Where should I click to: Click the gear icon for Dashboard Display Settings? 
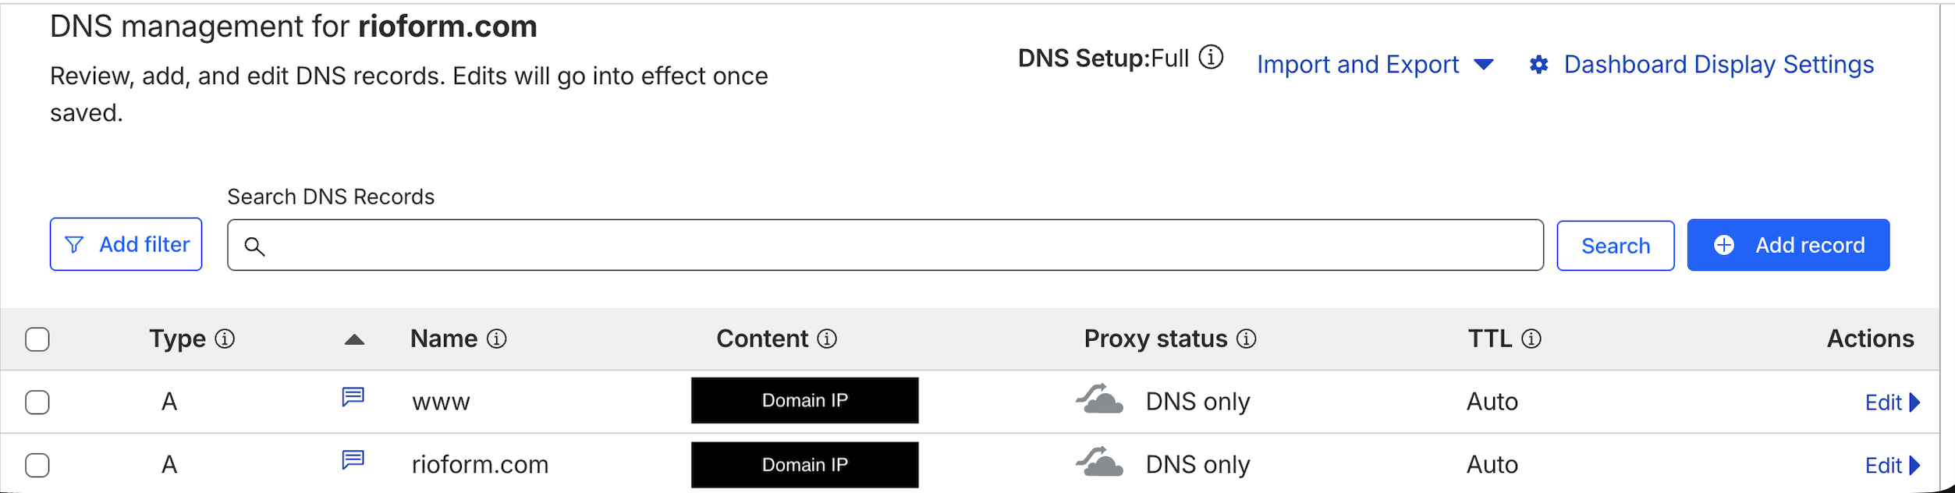click(1538, 65)
